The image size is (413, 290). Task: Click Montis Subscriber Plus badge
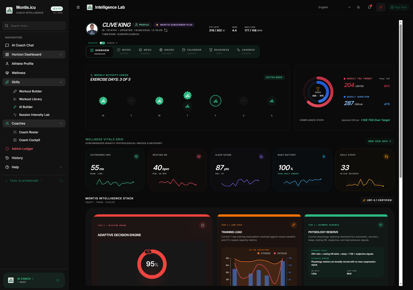click(x=174, y=25)
